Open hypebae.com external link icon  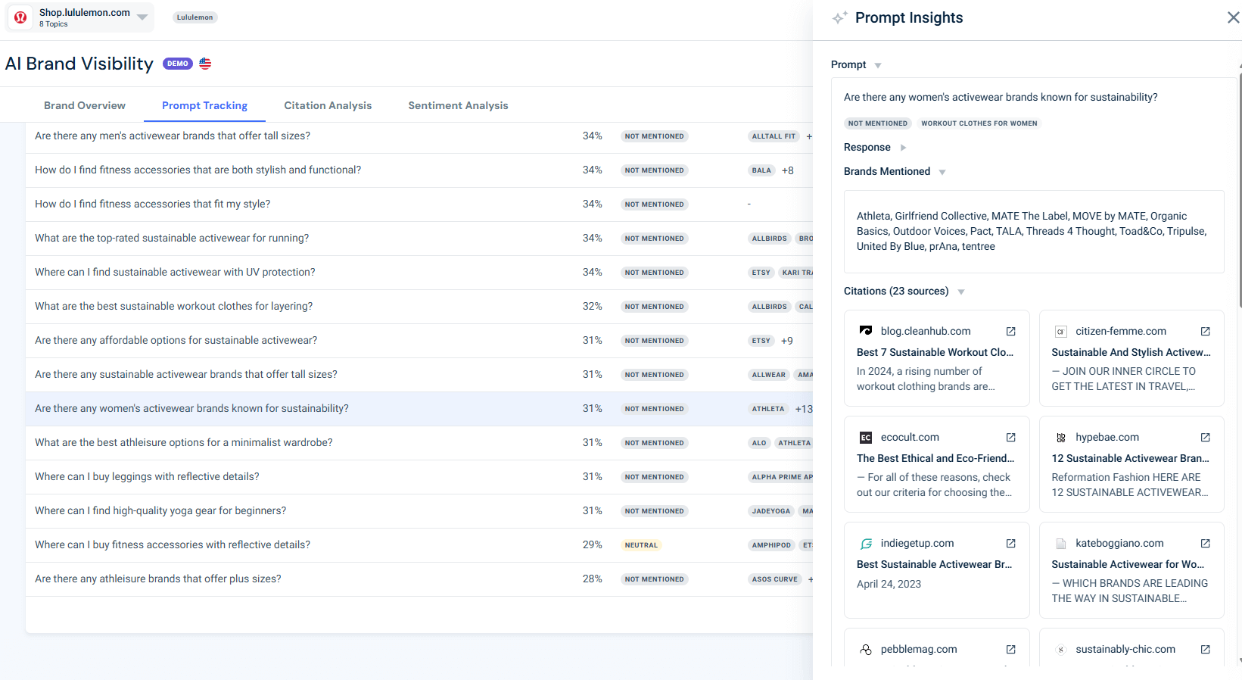point(1206,437)
